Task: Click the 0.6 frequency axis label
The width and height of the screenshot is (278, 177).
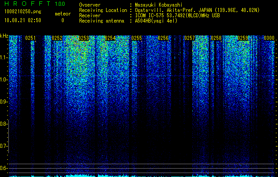Action: pyautogui.click(x=4, y=168)
